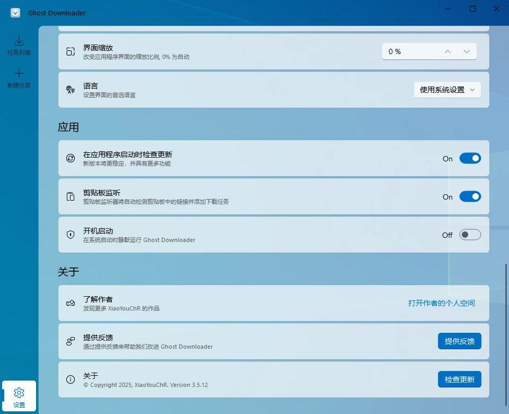Click the 检查更新 check update button
The width and height of the screenshot is (509, 414).
tap(459, 379)
